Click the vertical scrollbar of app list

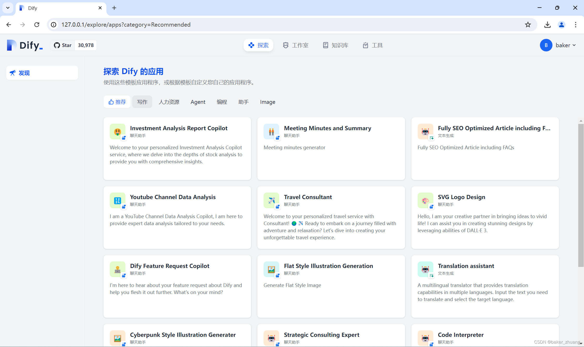pos(581,196)
